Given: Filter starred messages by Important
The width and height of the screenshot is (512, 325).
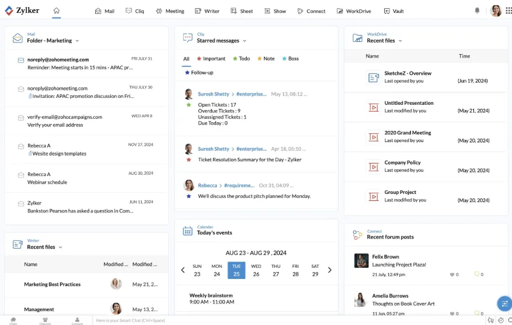Looking at the screenshot, I should [x=211, y=59].
